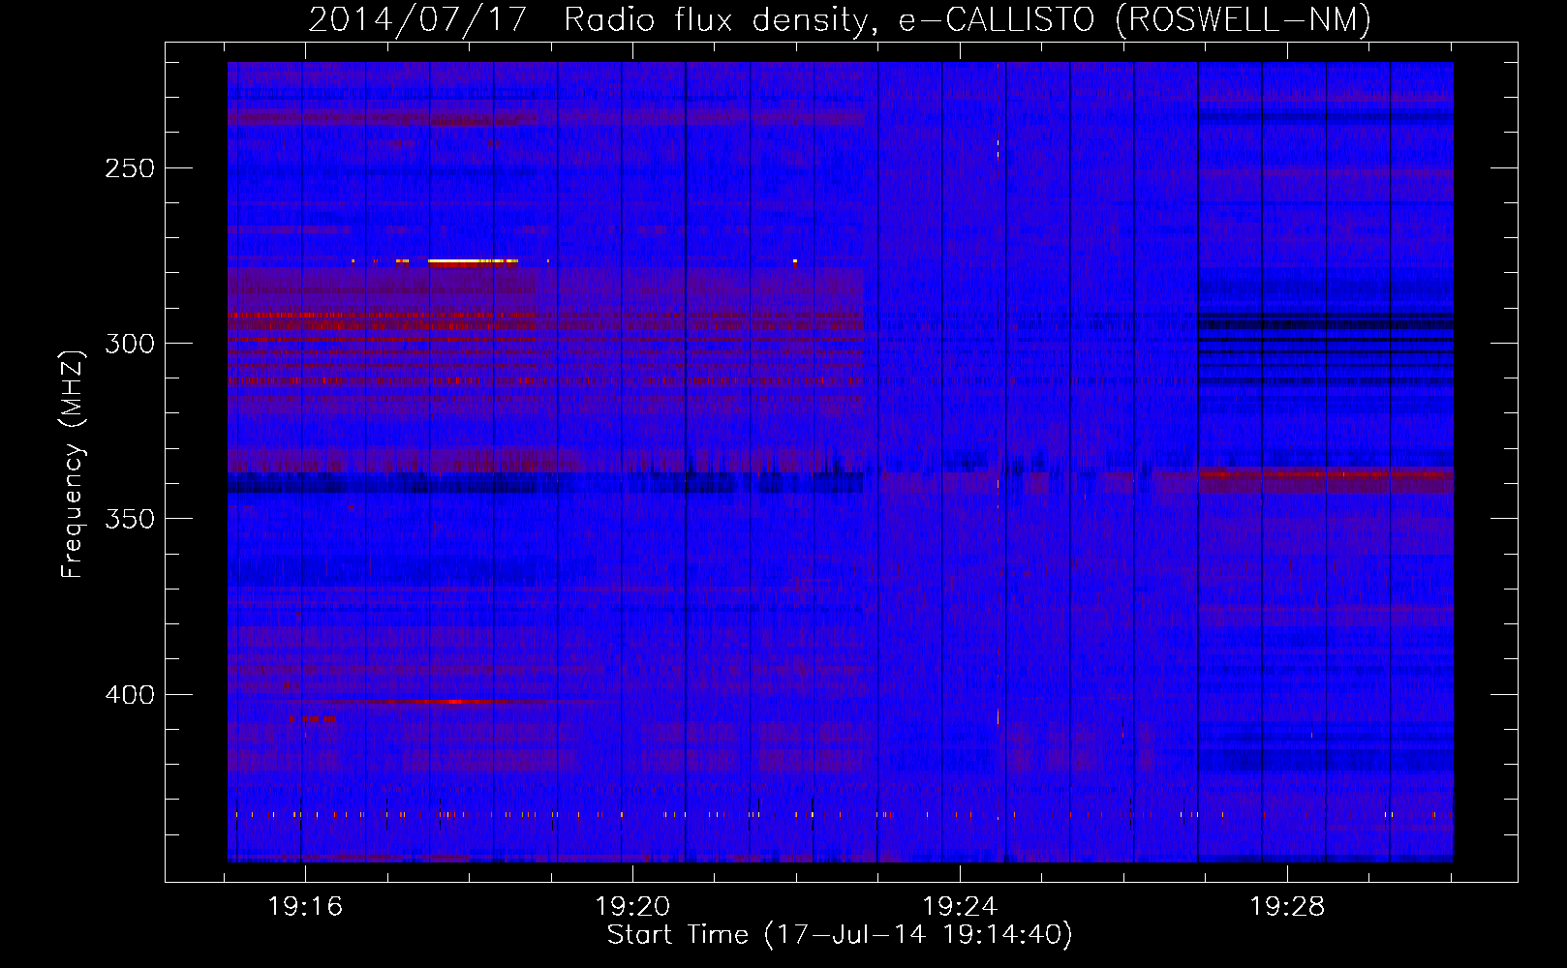Click the 19:16 time axis label
The height and width of the screenshot is (968, 1567).
(305, 907)
